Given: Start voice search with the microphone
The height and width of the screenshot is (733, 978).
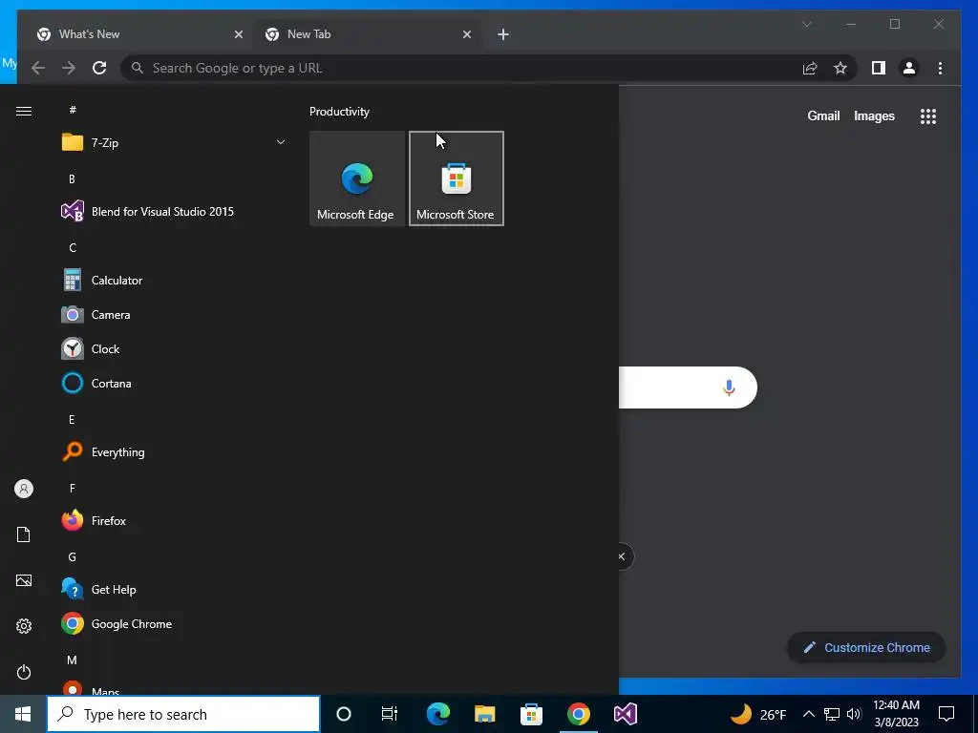Looking at the screenshot, I should (x=729, y=387).
